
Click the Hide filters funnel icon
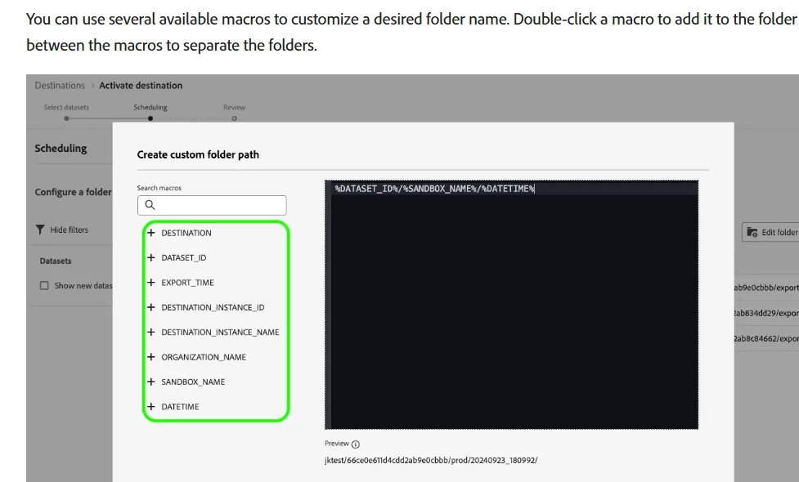[x=40, y=230]
